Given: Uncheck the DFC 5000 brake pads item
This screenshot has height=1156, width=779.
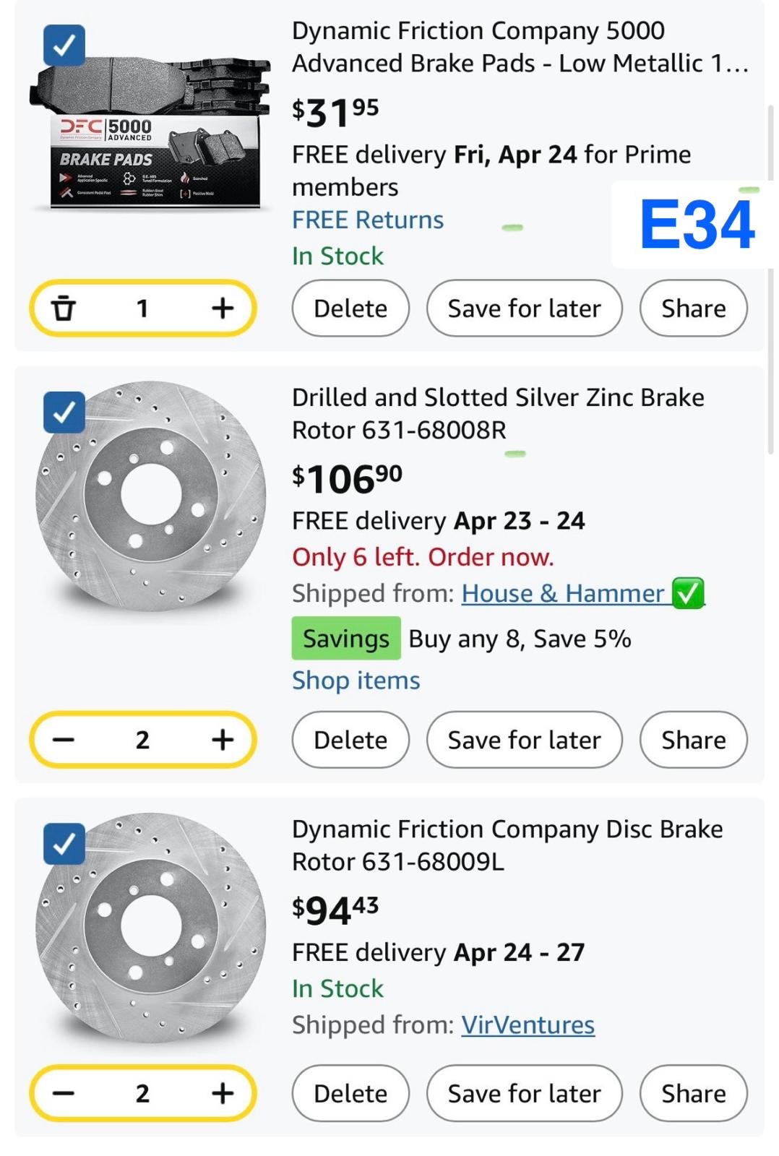Looking at the screenshot, I should pos(64,46).
